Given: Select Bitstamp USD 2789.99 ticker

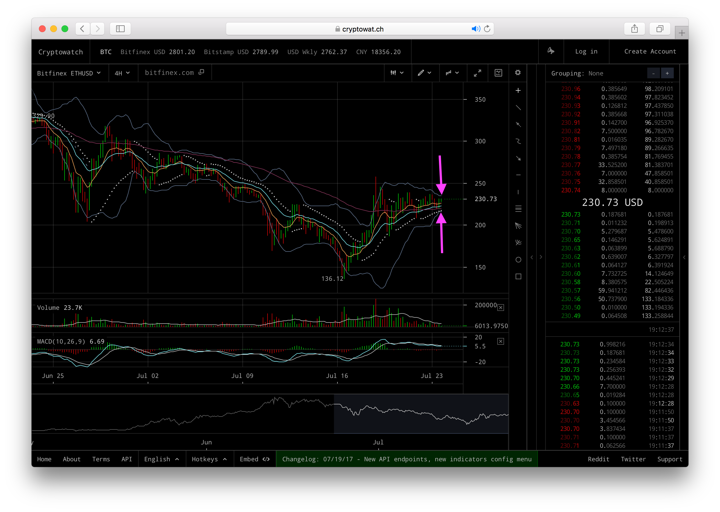Looking at the screenshot, I should pyautogui.click(x=241, y=52).
